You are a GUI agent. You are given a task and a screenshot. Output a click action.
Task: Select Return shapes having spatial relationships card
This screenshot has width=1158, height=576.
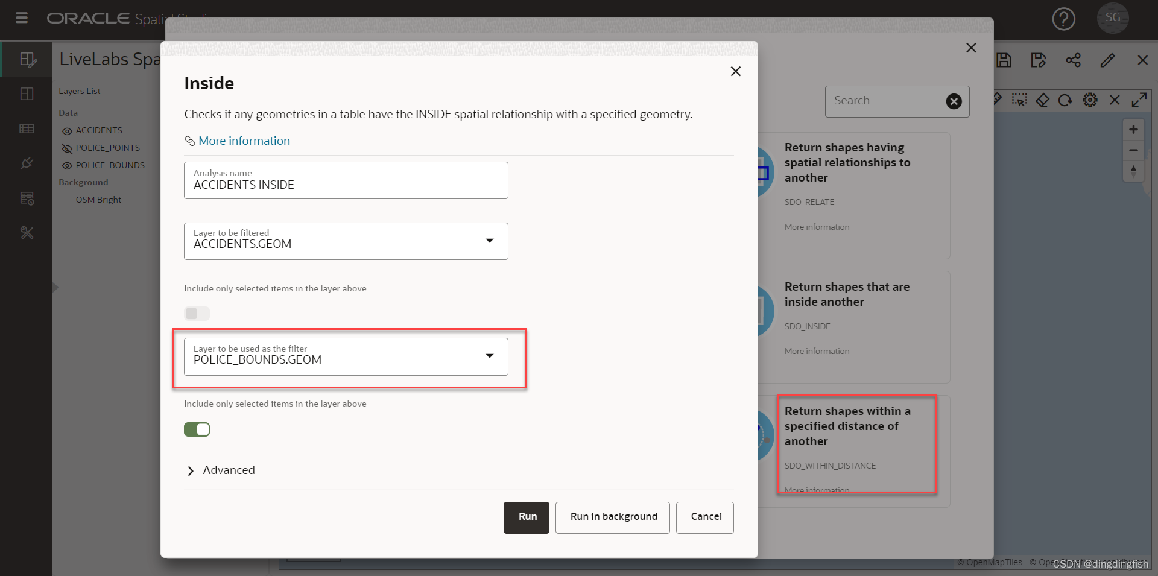tap(855, 195)
